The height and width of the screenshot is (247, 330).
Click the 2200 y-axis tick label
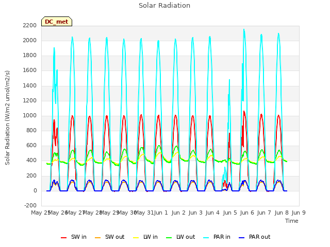pos(30,26)
